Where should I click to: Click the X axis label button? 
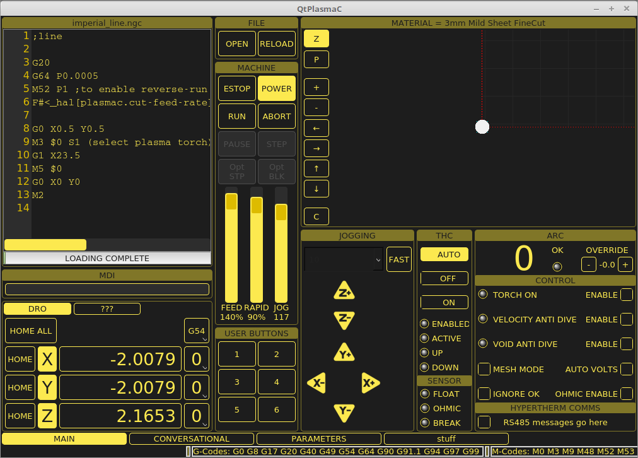pos(47,359)
